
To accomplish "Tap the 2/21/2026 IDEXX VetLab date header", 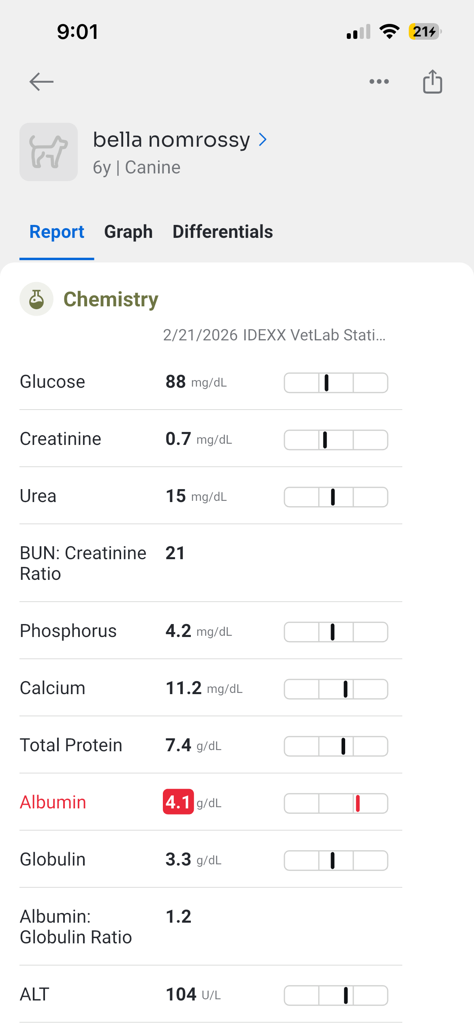I will (x=274, y=335).
